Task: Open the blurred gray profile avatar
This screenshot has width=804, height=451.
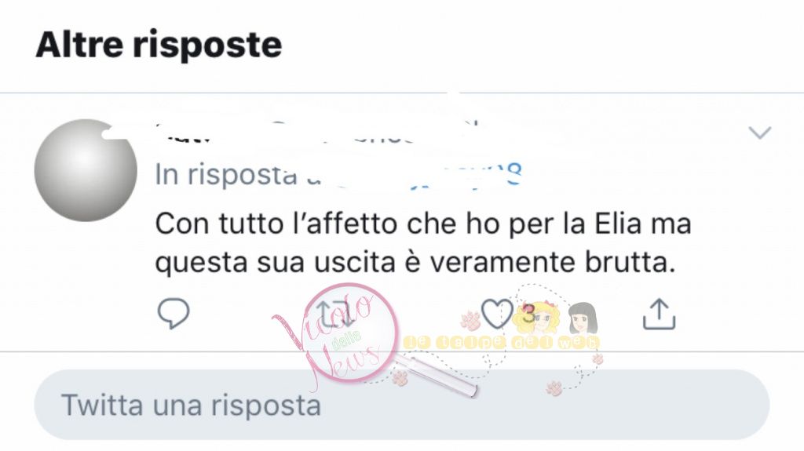Action: pos(86,170)
